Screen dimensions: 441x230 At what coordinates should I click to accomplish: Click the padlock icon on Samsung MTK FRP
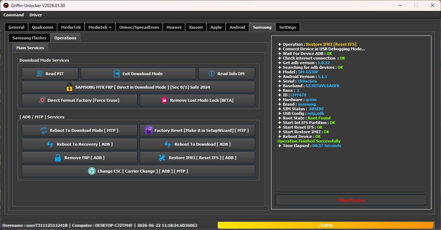(69, 87)
